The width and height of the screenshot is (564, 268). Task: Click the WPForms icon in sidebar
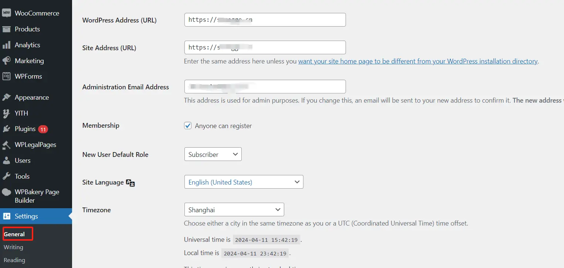tap(6, 76)
